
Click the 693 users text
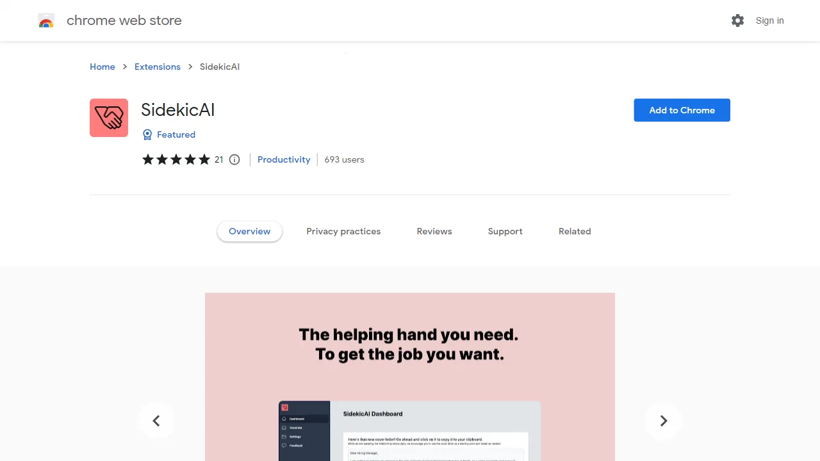344,159
